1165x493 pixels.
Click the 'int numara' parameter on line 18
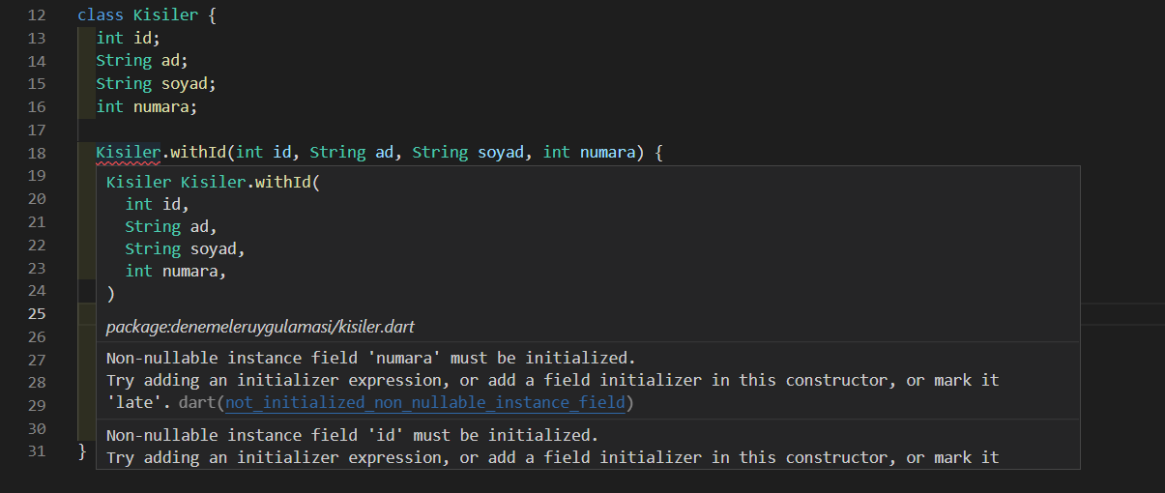coord(589,153)
